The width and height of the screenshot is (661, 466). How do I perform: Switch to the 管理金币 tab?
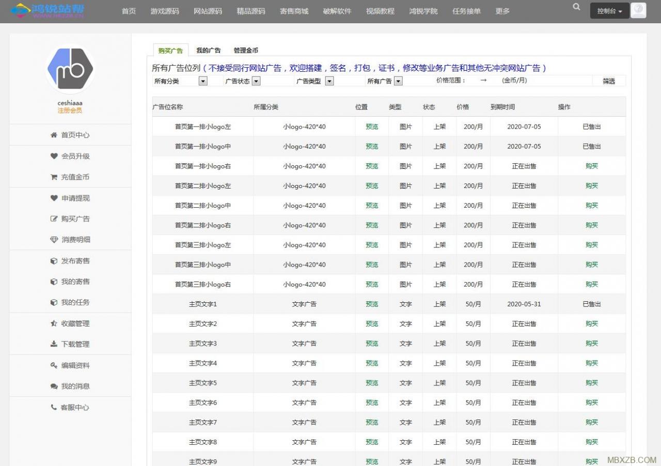(x=246, y=50)
